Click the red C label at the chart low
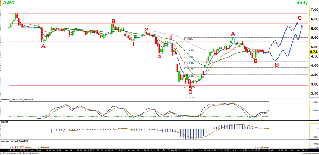The width and height of the screenshot is (319, 155). tap(190, 92)
